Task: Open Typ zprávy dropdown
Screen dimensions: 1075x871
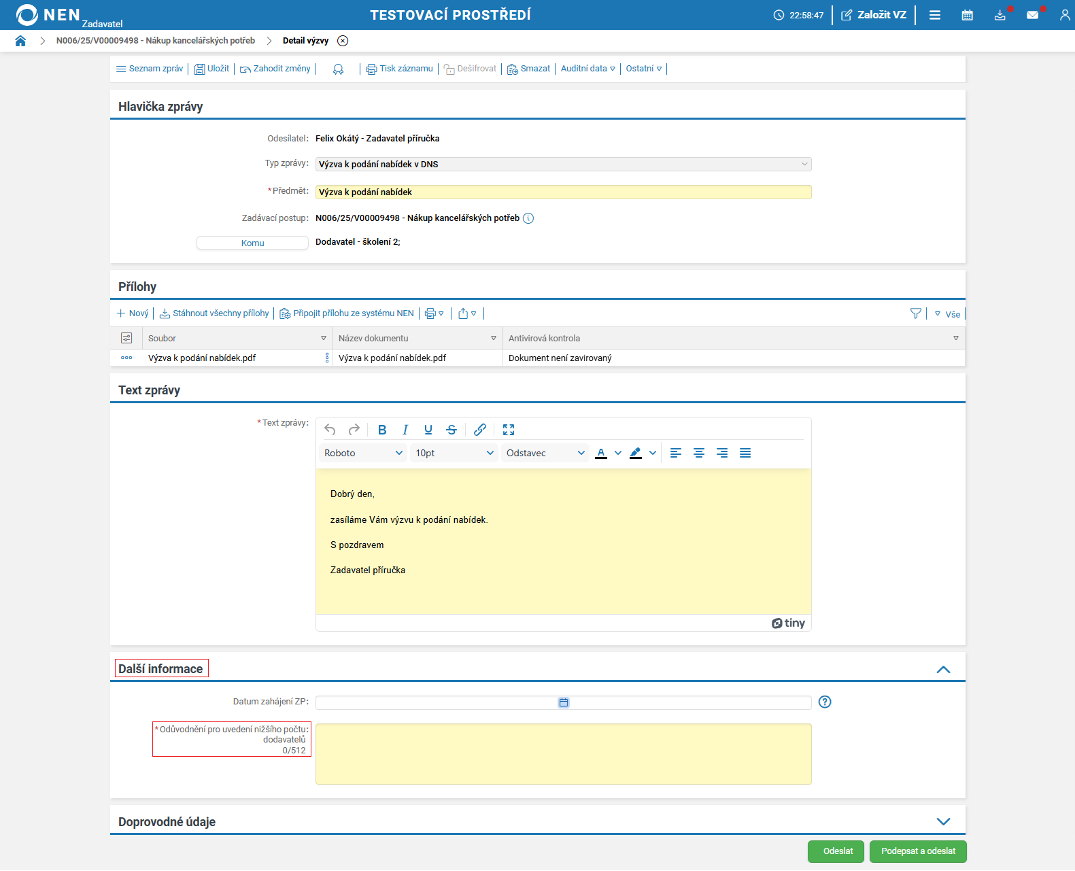Action: (563, 165)
